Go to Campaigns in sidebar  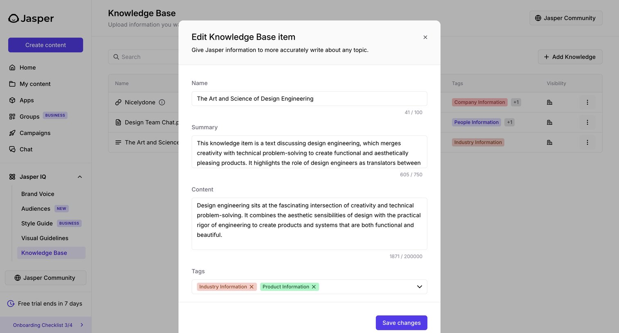coord(35,133)
